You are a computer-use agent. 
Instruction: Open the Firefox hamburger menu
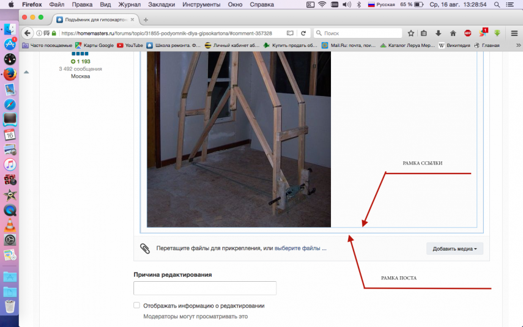(x=514, y=33)
